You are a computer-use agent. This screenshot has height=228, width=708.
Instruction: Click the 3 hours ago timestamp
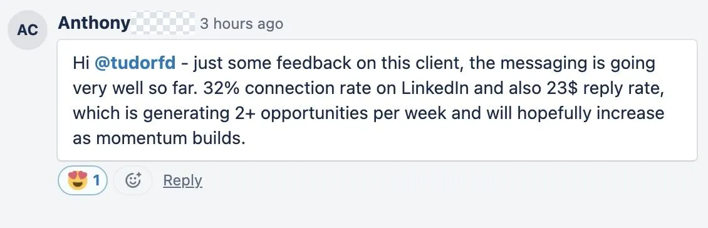tap(242, 23)
